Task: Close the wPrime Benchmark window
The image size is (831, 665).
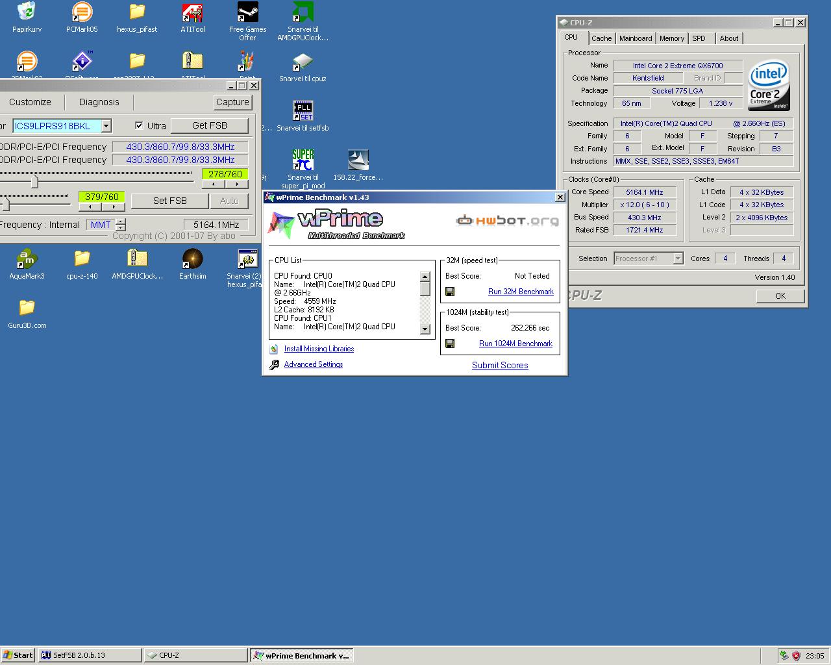Action: [x=560, y=197]
